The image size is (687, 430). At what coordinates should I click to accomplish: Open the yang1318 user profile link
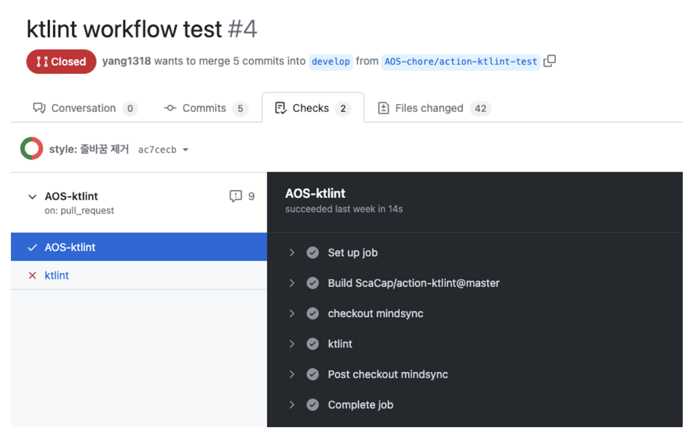click(127, 61)
